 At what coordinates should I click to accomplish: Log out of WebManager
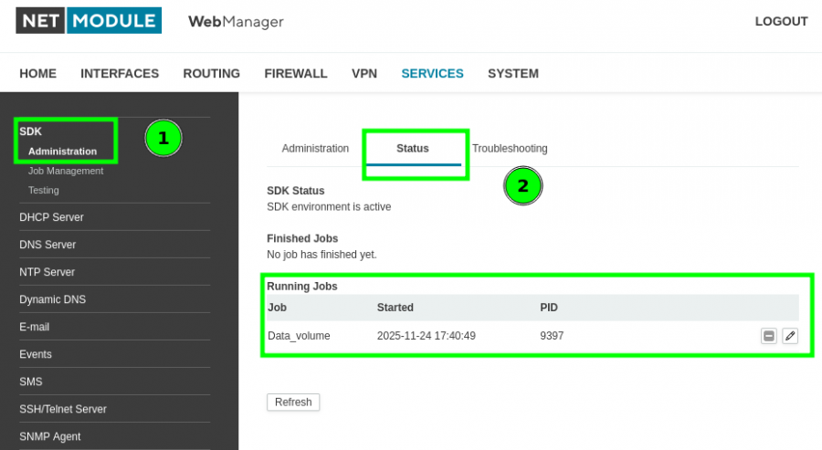pyautogui.click(x=781, y=22)
